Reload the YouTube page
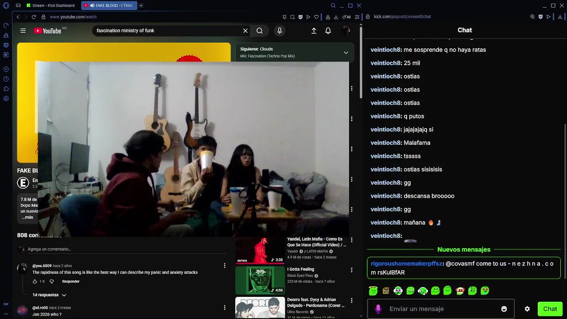This screenshot has height=319, width=567. click(x=34, y=17)
